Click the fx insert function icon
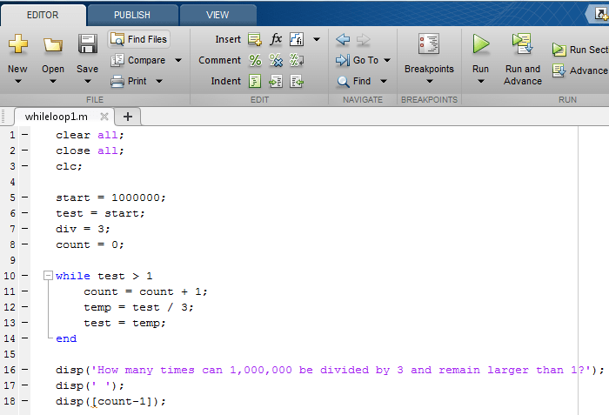The height and width of the screenshot is (415, 609). point(276,39)
